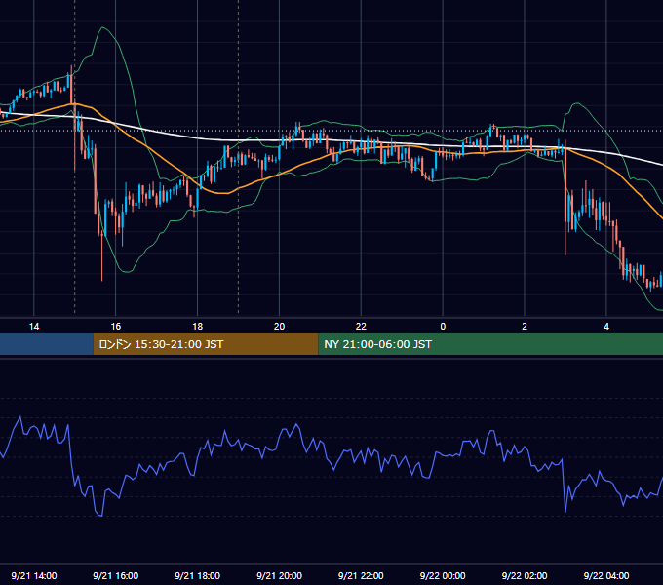Viewport: 663px width, 585px height.
Task: Click the 9/22 02:00 date label
Action: point(525,575)
